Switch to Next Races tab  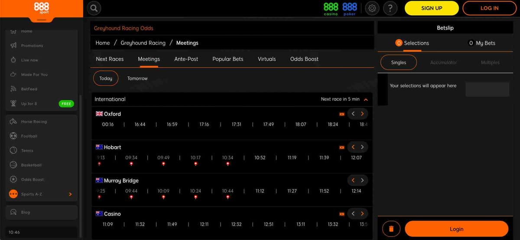click(110, 59)
